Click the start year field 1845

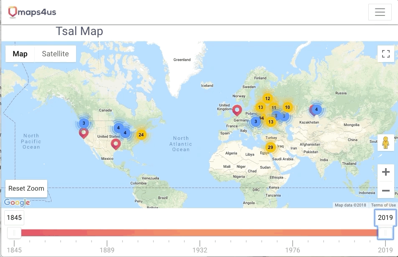point(14,217)
